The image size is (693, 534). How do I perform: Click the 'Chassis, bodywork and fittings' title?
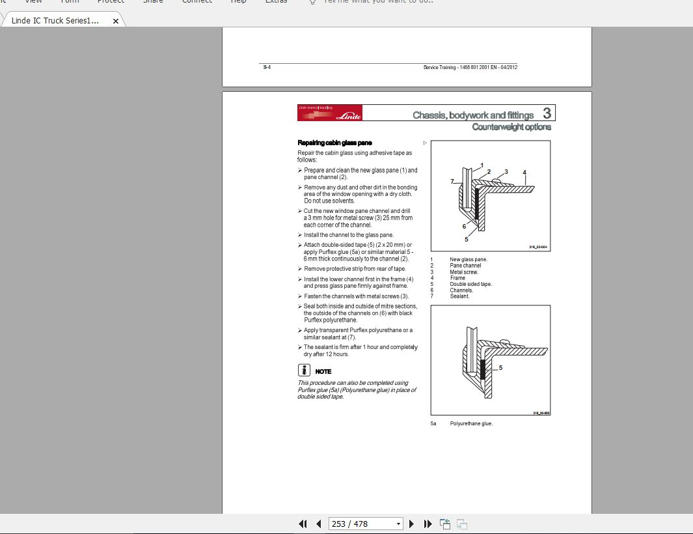pos(473,115)
